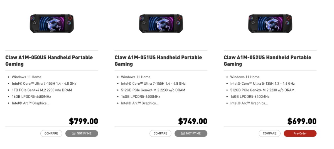Open the Claw A1M-051US Handheld Portable Gaming title

point(158,61)
